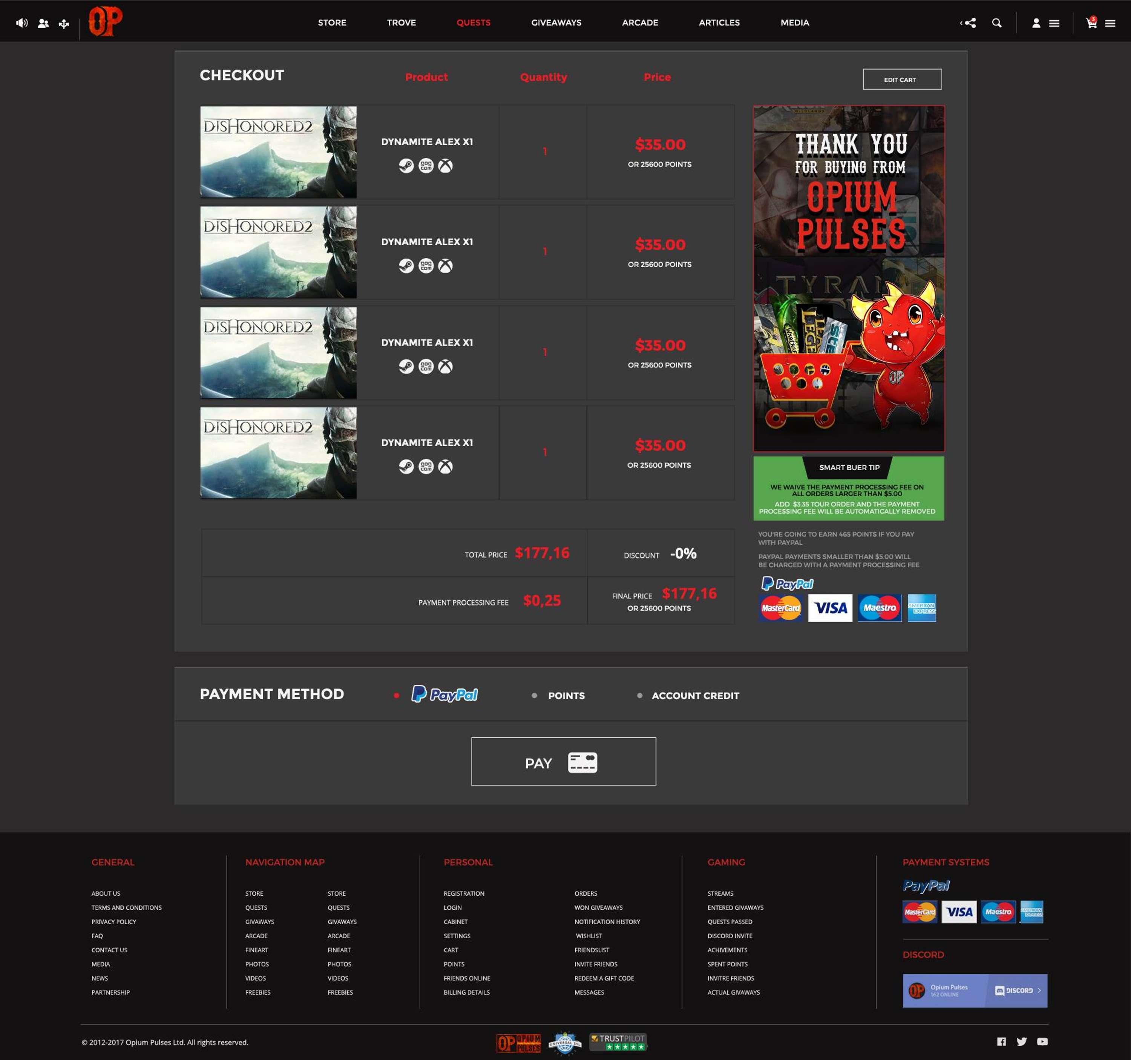The image size is (1131, 1060).
Task: Open the Giveaways menu
Action: [x=556, y=23]
